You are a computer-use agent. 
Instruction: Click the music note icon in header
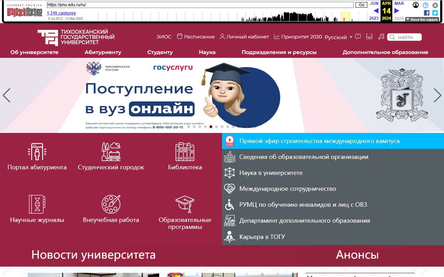[381, 37]
